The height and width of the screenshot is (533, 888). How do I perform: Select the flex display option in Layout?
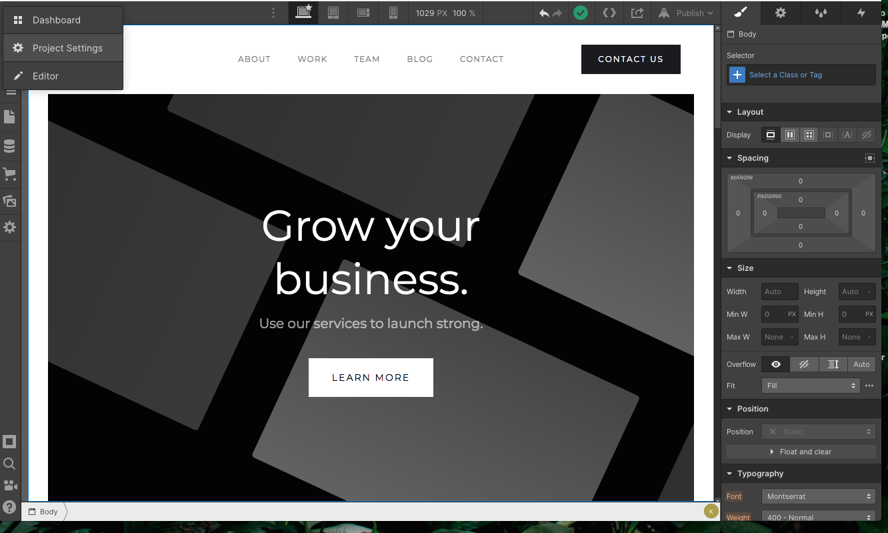pos(790,135)
